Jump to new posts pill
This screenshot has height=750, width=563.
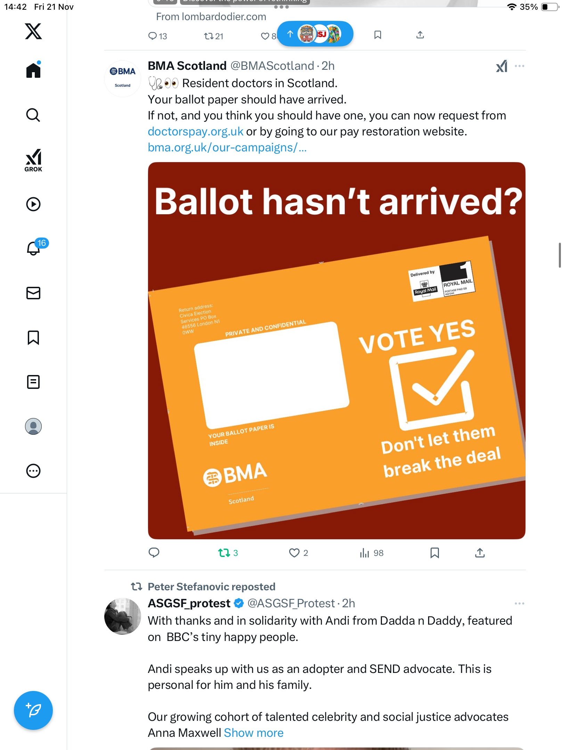pyautogui.click(x=315, y=34)
